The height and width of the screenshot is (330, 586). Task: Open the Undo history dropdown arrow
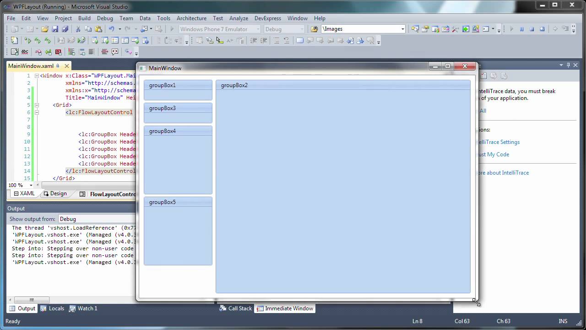click(x=119, y=29)
